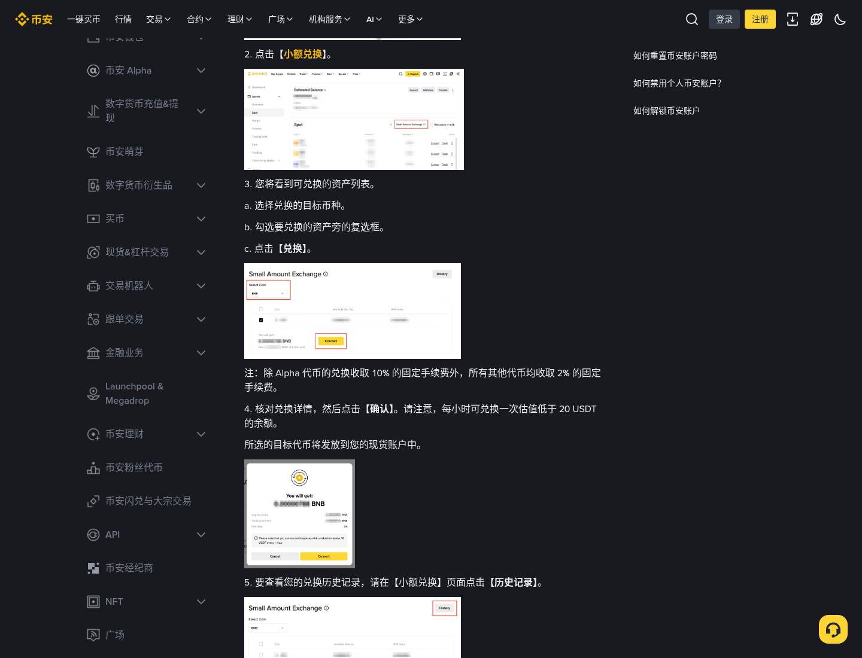Viewport: 862px width, 658px height.
Task: Open the 机构服务 dropdown menu
Action: [330, 19]
